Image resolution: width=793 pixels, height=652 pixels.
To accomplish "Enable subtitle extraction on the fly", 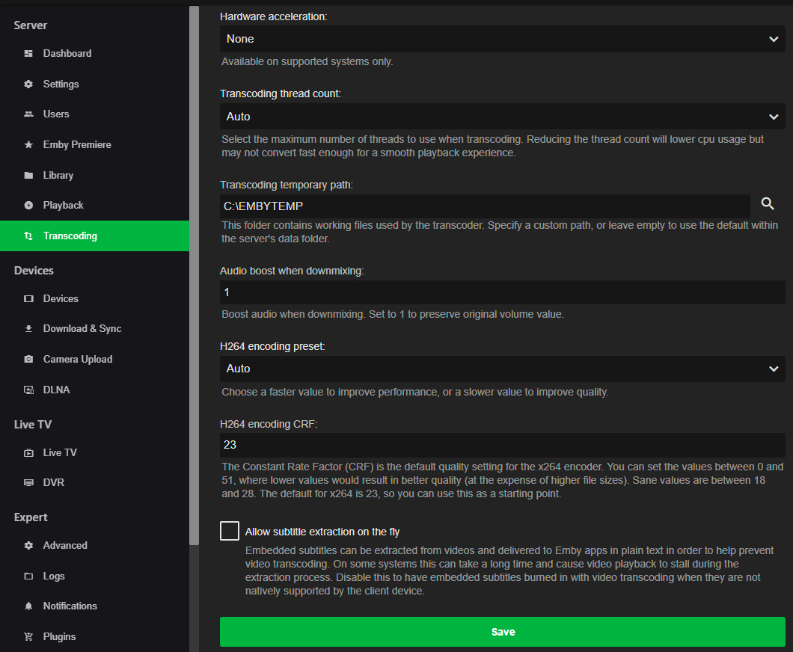I will coord(230,531).
